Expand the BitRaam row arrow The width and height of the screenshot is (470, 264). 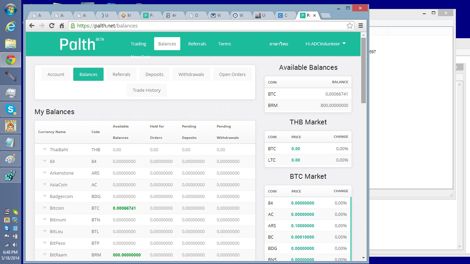(45, 255)
